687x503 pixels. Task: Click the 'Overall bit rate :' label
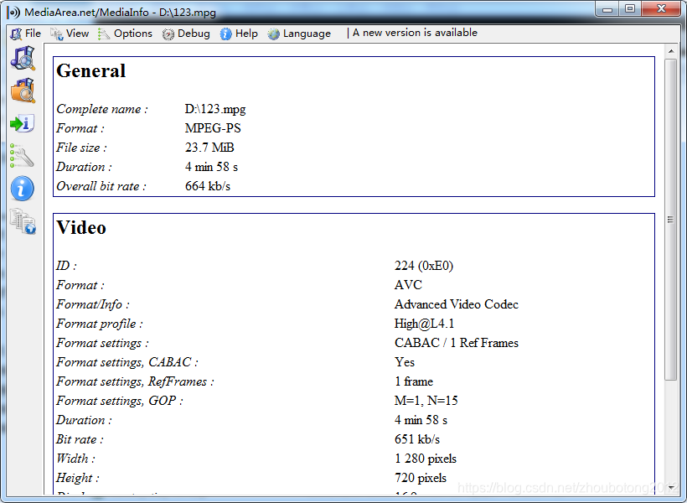tap(101, 186)
